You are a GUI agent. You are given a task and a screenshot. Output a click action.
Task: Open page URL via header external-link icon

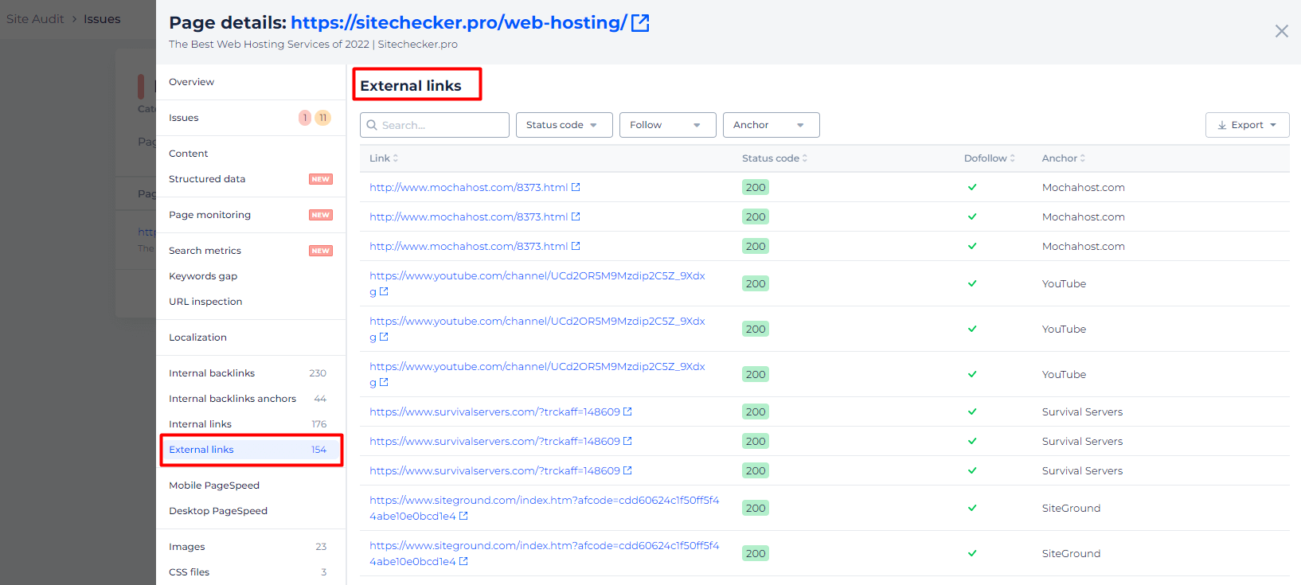click(x=640, y=23)
